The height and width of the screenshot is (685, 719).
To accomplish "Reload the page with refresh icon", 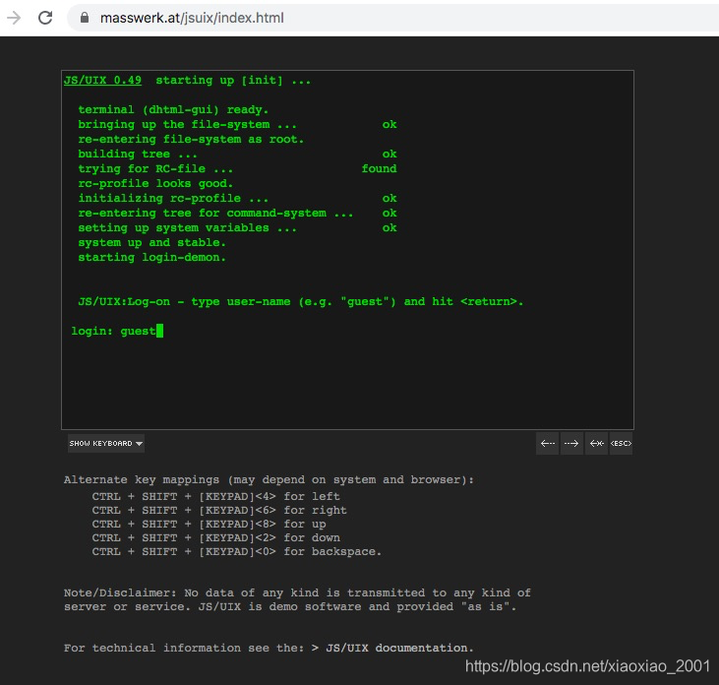I will pos(45,18).
